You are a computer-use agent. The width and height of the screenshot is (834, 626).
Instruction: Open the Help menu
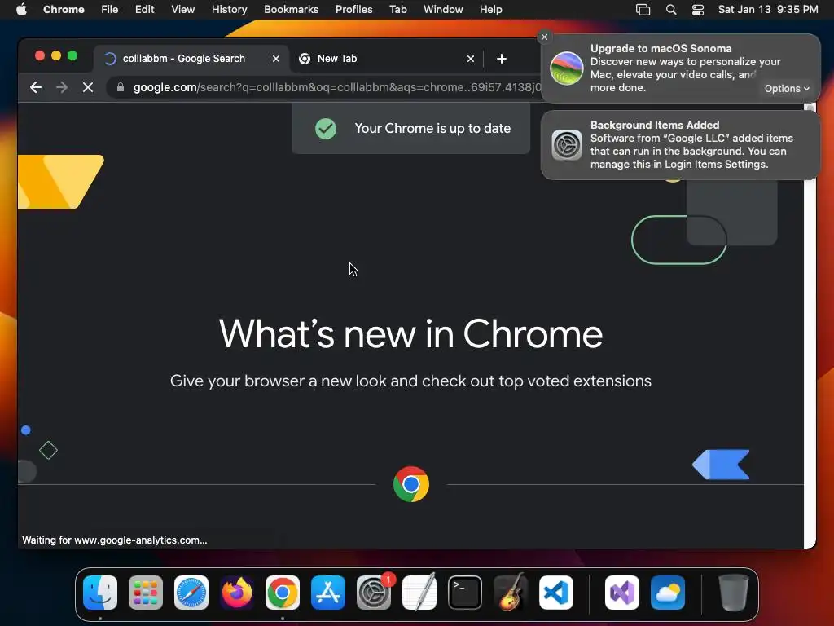[x=490, y=10]
